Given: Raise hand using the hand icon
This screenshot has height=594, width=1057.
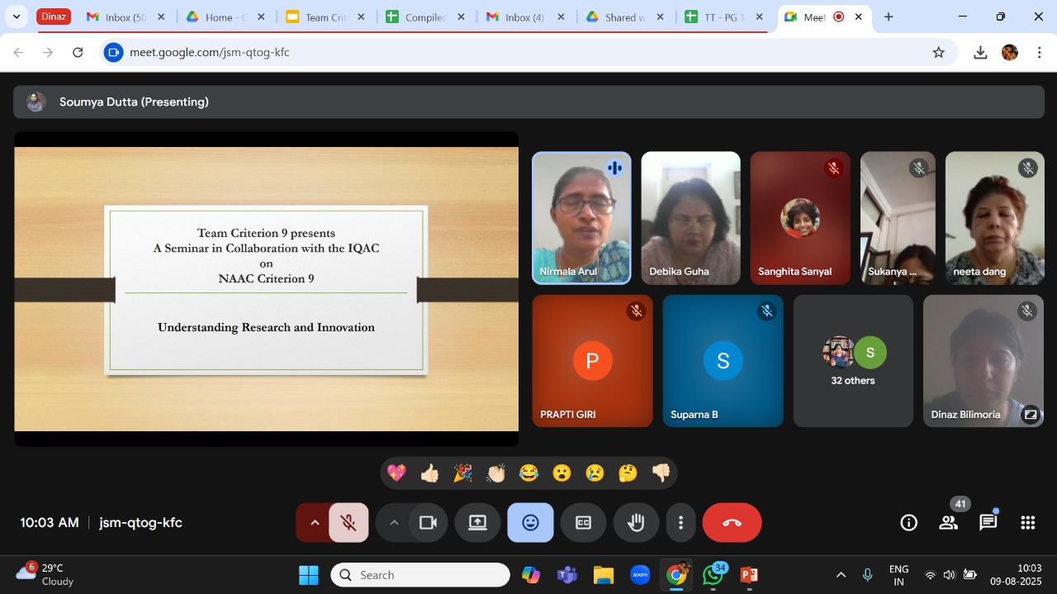Looking at the screenshot, I should 636,523.
